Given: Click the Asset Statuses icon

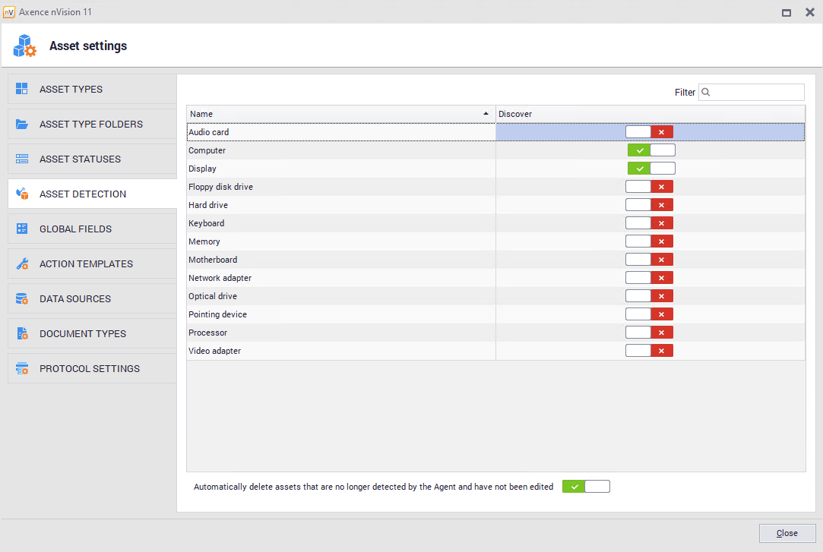Looking at the screenshot, I should 22,159.
